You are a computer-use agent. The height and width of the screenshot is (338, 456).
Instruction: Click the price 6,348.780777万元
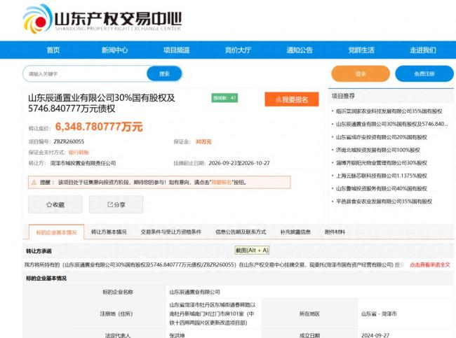[x=99, y=127]
